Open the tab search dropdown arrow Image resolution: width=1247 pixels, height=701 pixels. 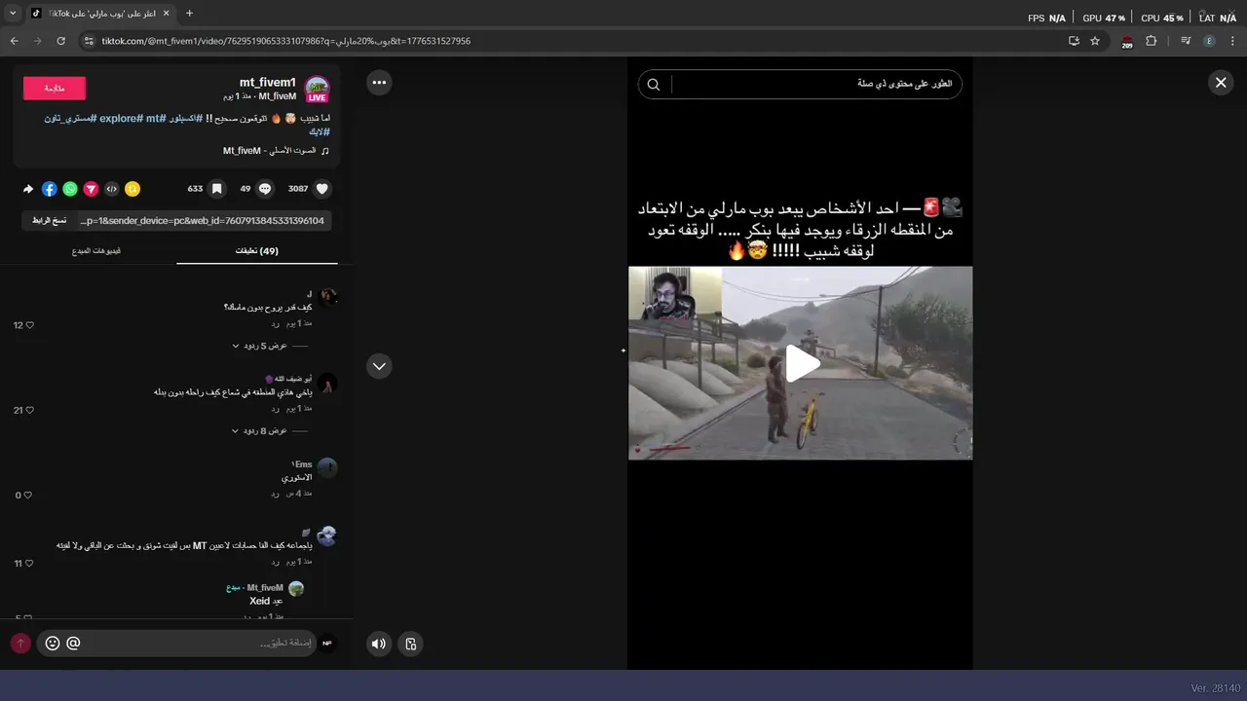(x=13, y=14)
